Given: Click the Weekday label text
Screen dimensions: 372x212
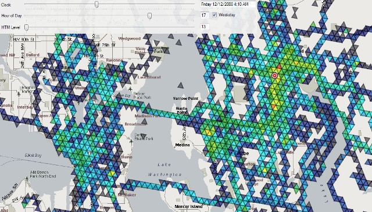Looking at the screenshot, I should [227, 15].
